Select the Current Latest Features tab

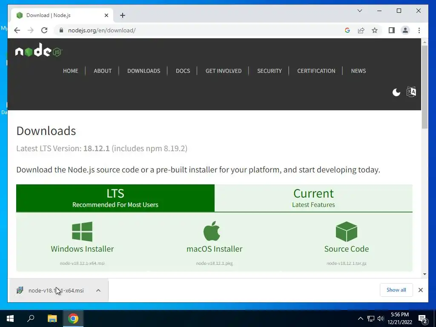pyautogui.click(x=313, y=198)
